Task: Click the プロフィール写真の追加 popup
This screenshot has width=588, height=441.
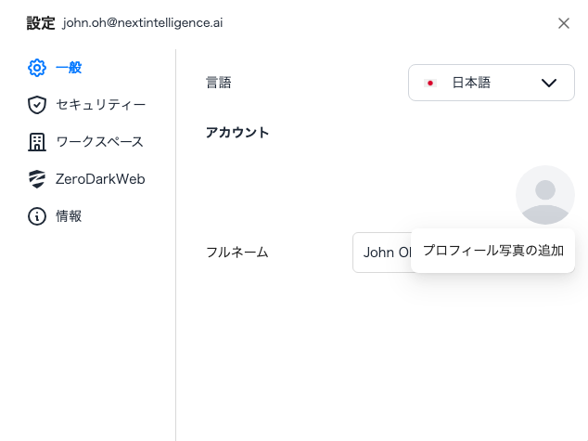Action: (x=492, y=251)
